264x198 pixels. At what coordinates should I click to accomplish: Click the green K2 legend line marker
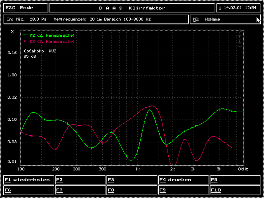25,35
